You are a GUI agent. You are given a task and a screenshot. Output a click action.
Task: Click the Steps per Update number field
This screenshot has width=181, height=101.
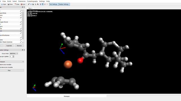pos(11,56)
